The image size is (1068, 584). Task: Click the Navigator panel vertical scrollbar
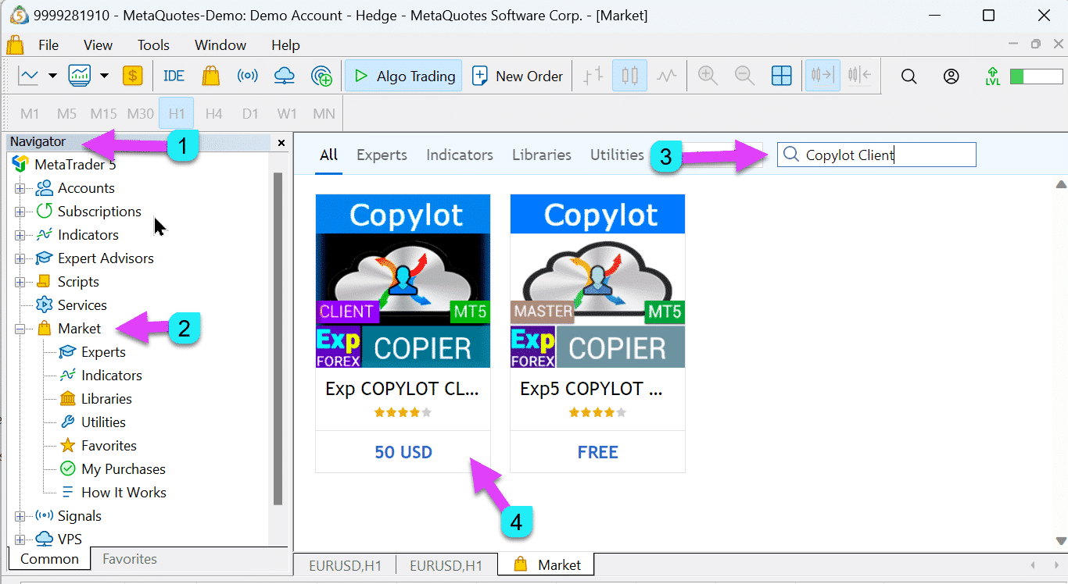[278, 336]
